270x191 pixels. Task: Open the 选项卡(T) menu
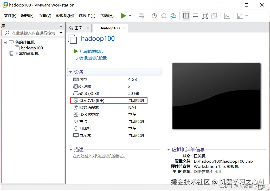point(87,16)
